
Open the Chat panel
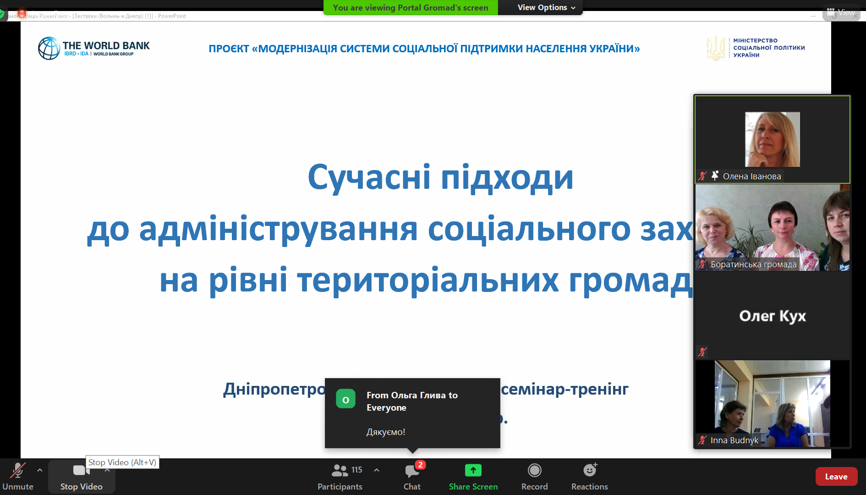[412, 476]
